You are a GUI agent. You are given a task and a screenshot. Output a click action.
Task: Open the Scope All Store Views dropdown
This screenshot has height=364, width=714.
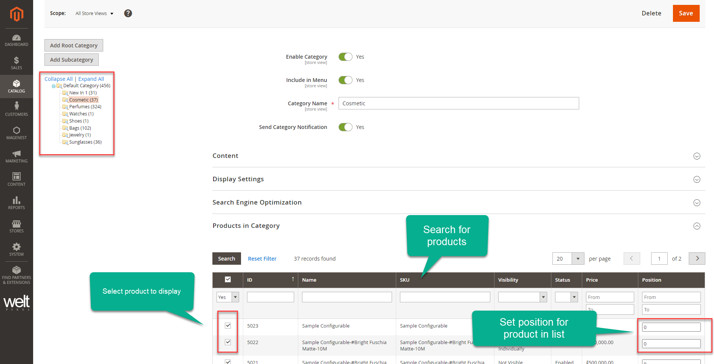95,14
